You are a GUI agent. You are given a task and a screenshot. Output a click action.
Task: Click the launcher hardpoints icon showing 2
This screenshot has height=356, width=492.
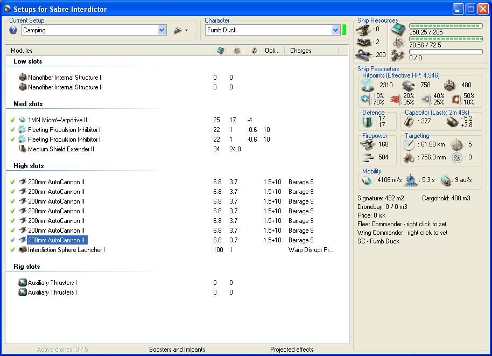[364, 42]
